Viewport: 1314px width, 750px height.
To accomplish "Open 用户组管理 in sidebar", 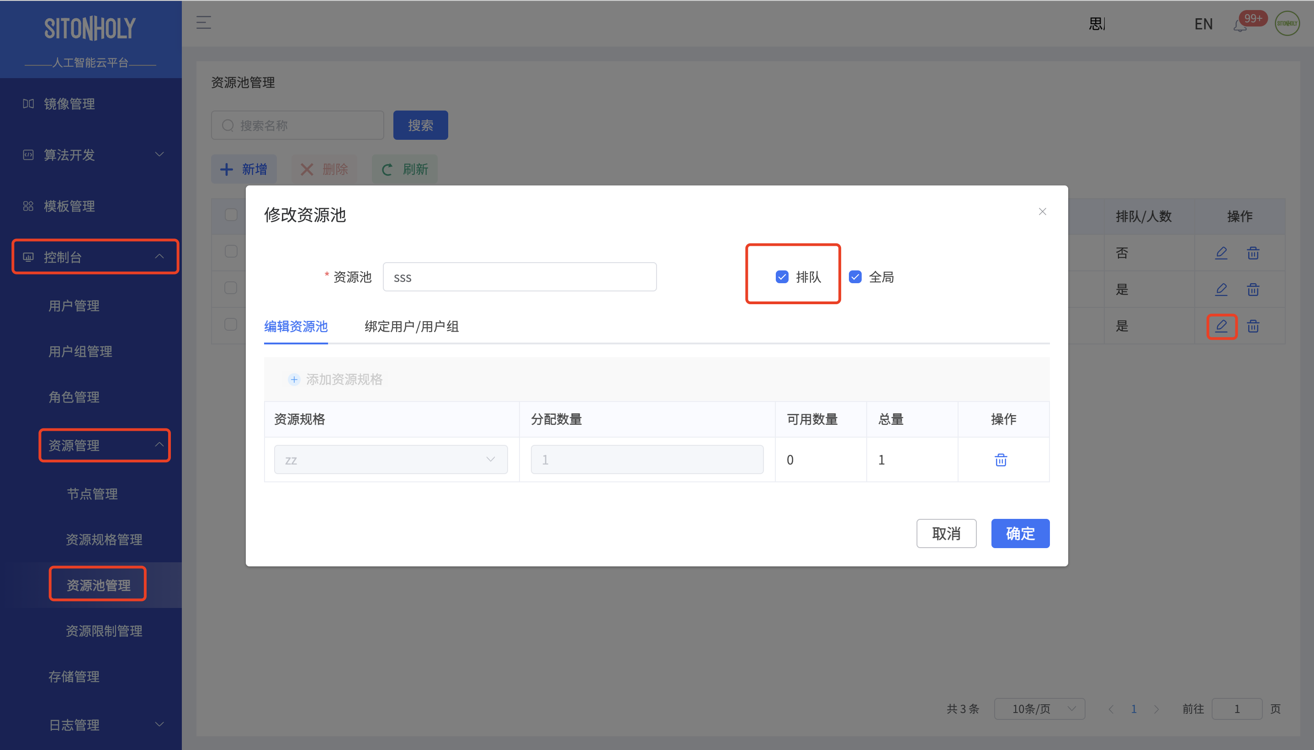I will (x=80, y=352).
